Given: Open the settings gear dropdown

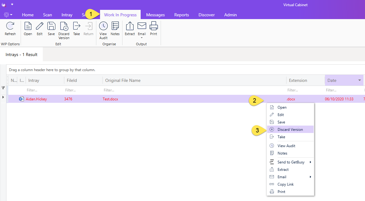Looking at the screenshot, I should click(x=8, y=15).
